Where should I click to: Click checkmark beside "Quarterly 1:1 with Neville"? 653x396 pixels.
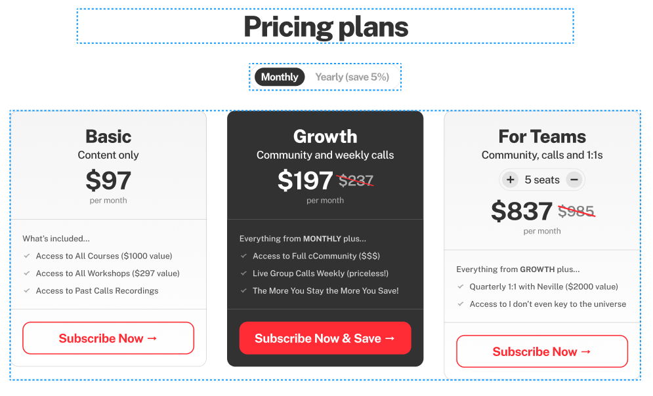[x=461, y=287]
